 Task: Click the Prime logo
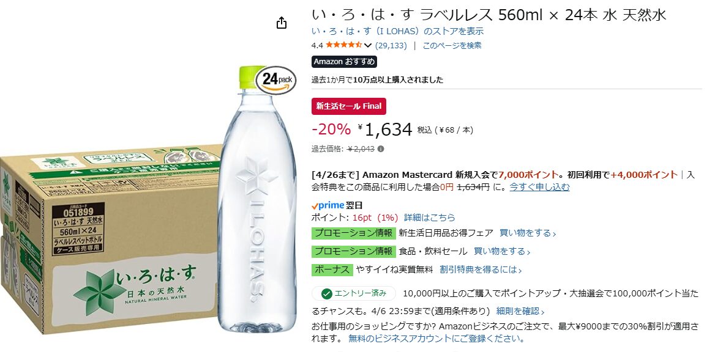328,205
